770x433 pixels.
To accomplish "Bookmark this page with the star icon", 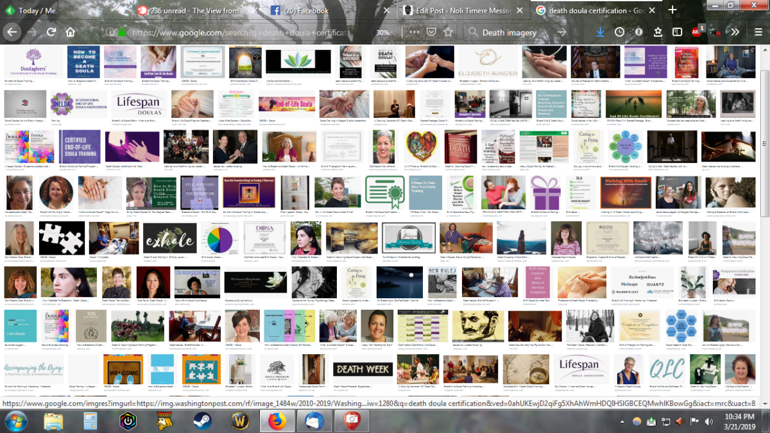I will tap(449, 32).
